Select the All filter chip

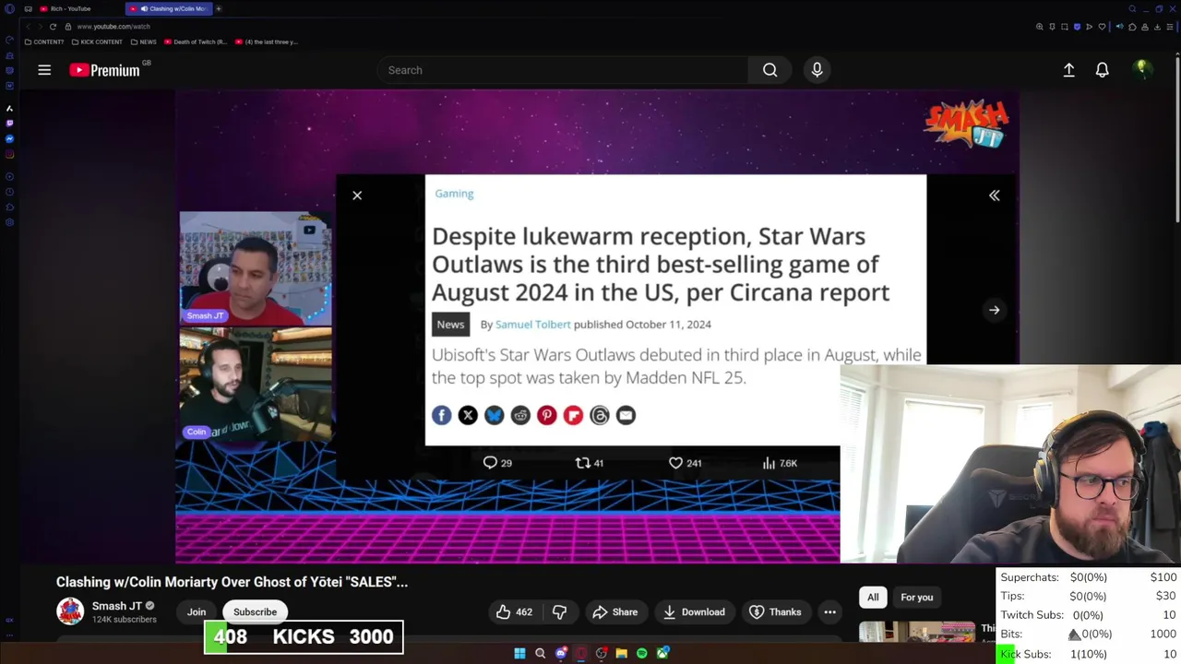point(873,597)
